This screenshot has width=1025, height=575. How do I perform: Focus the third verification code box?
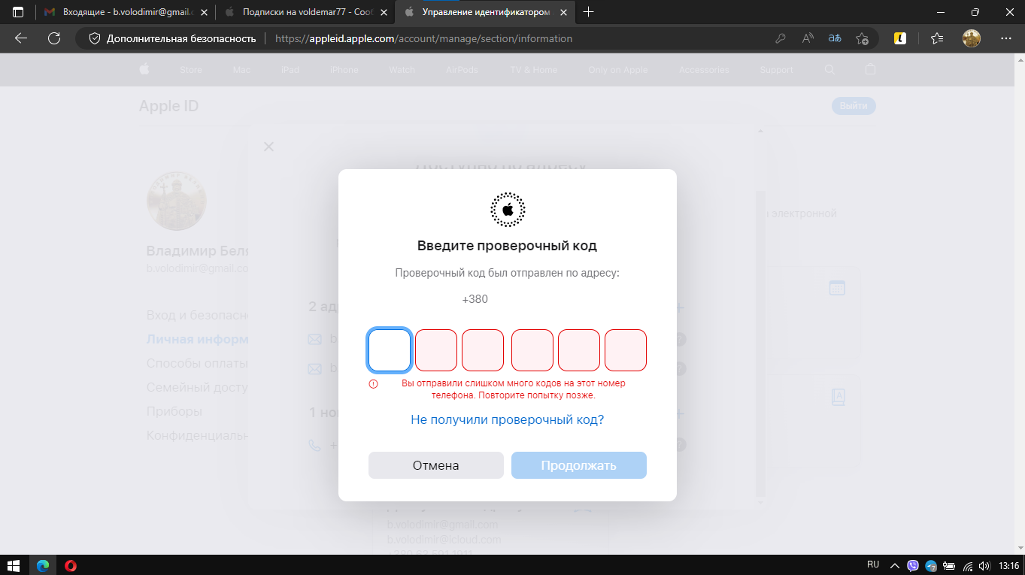point(483,350)
